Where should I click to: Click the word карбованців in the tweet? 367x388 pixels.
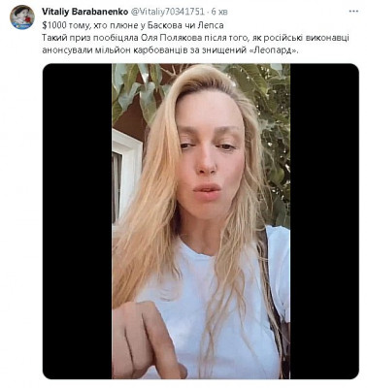pyautogui.click(x=170, y=50)
